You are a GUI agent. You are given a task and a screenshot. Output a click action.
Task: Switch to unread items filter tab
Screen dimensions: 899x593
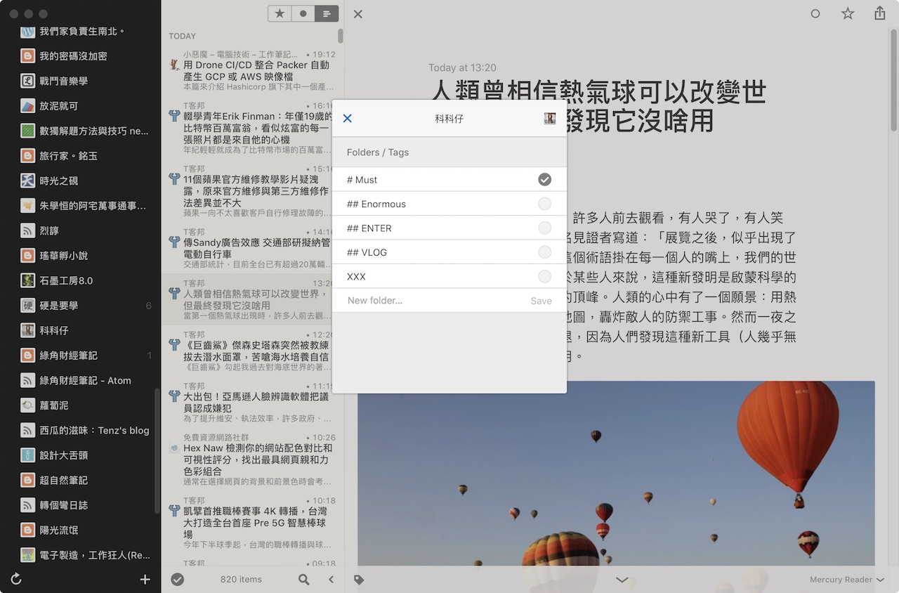(303, 13)
